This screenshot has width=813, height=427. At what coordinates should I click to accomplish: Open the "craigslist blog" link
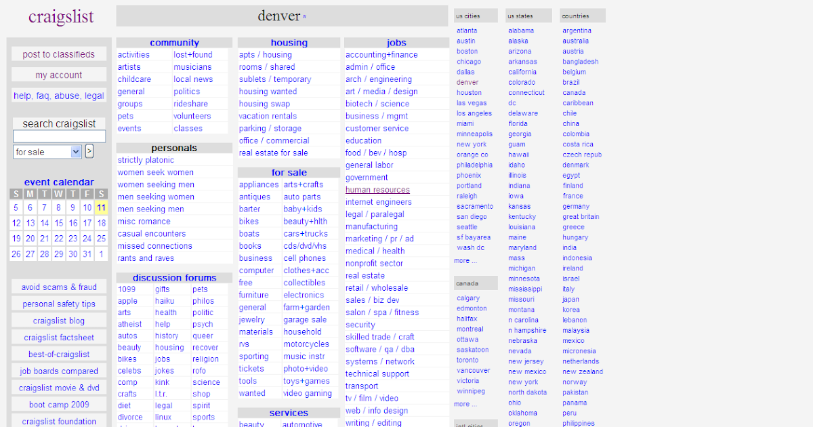click(58, 320)
